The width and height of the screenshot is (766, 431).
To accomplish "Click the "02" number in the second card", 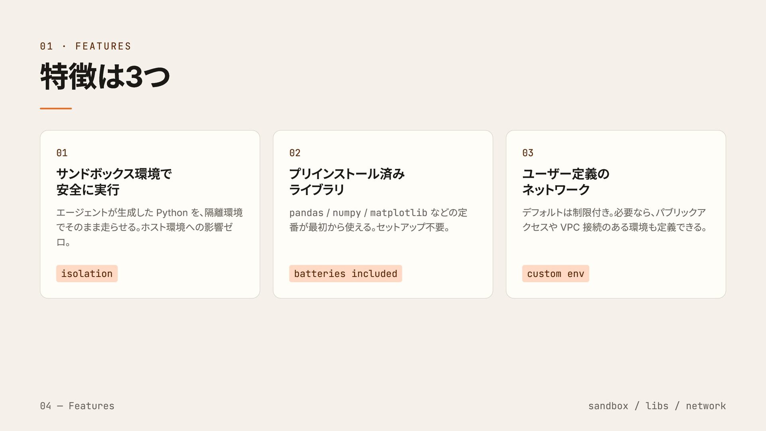I will click(295, 153).
